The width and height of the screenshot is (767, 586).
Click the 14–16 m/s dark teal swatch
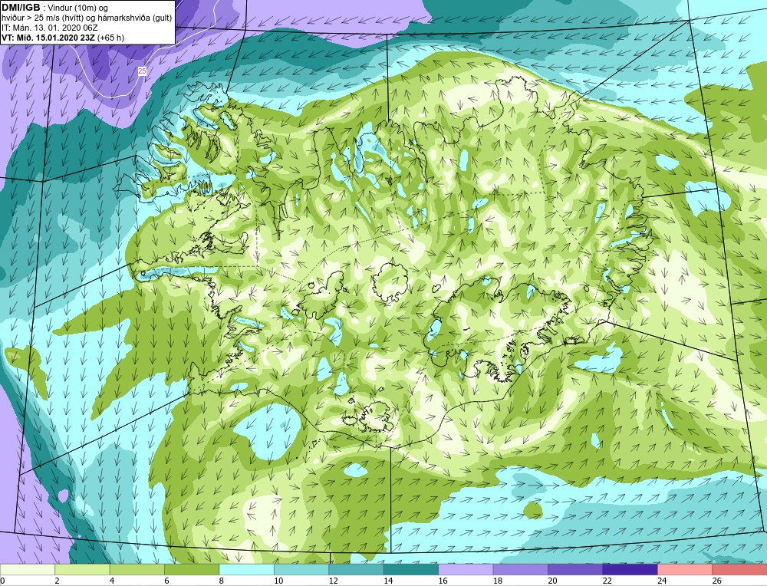coord(411,569)
